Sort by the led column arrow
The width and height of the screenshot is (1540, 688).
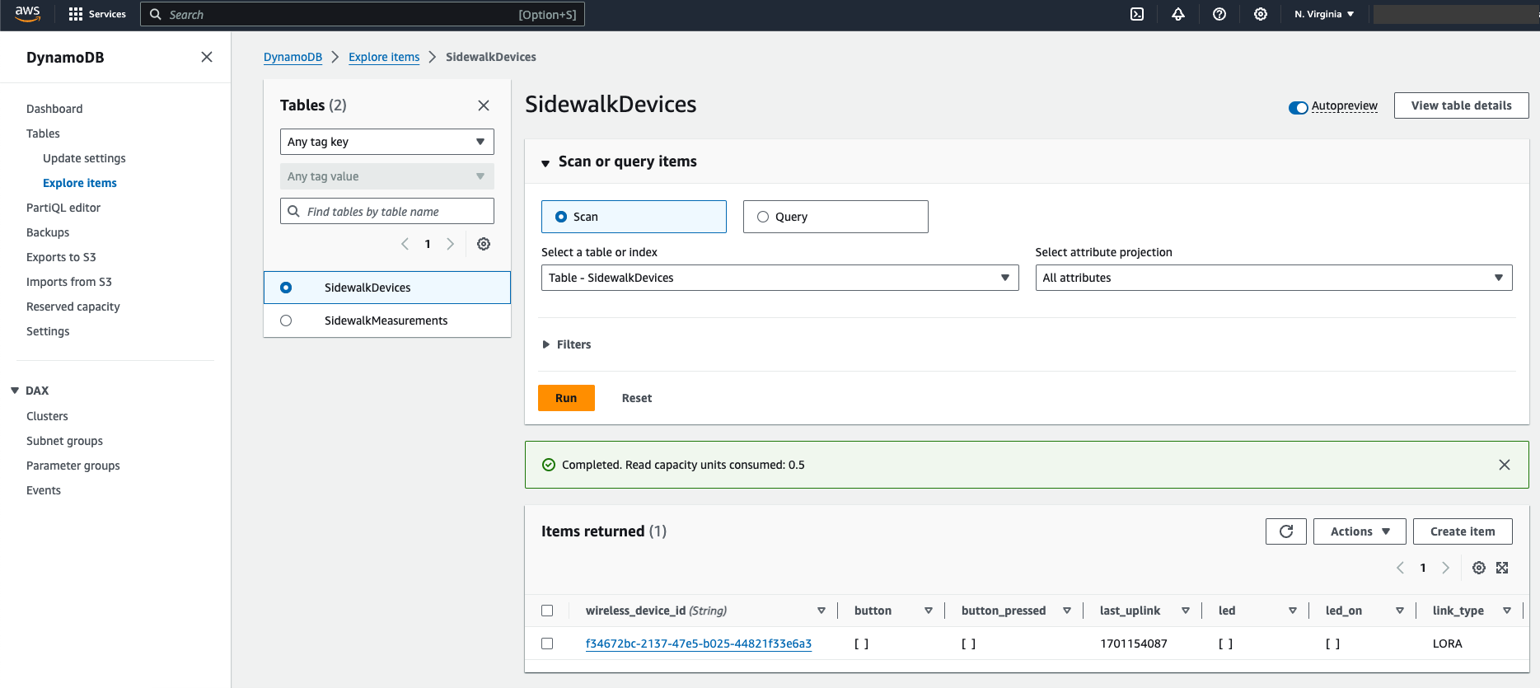click(1293, 611)
